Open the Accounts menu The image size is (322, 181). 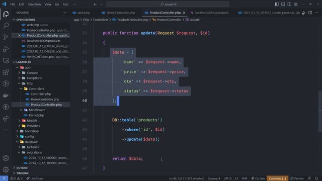click(6, 158)
